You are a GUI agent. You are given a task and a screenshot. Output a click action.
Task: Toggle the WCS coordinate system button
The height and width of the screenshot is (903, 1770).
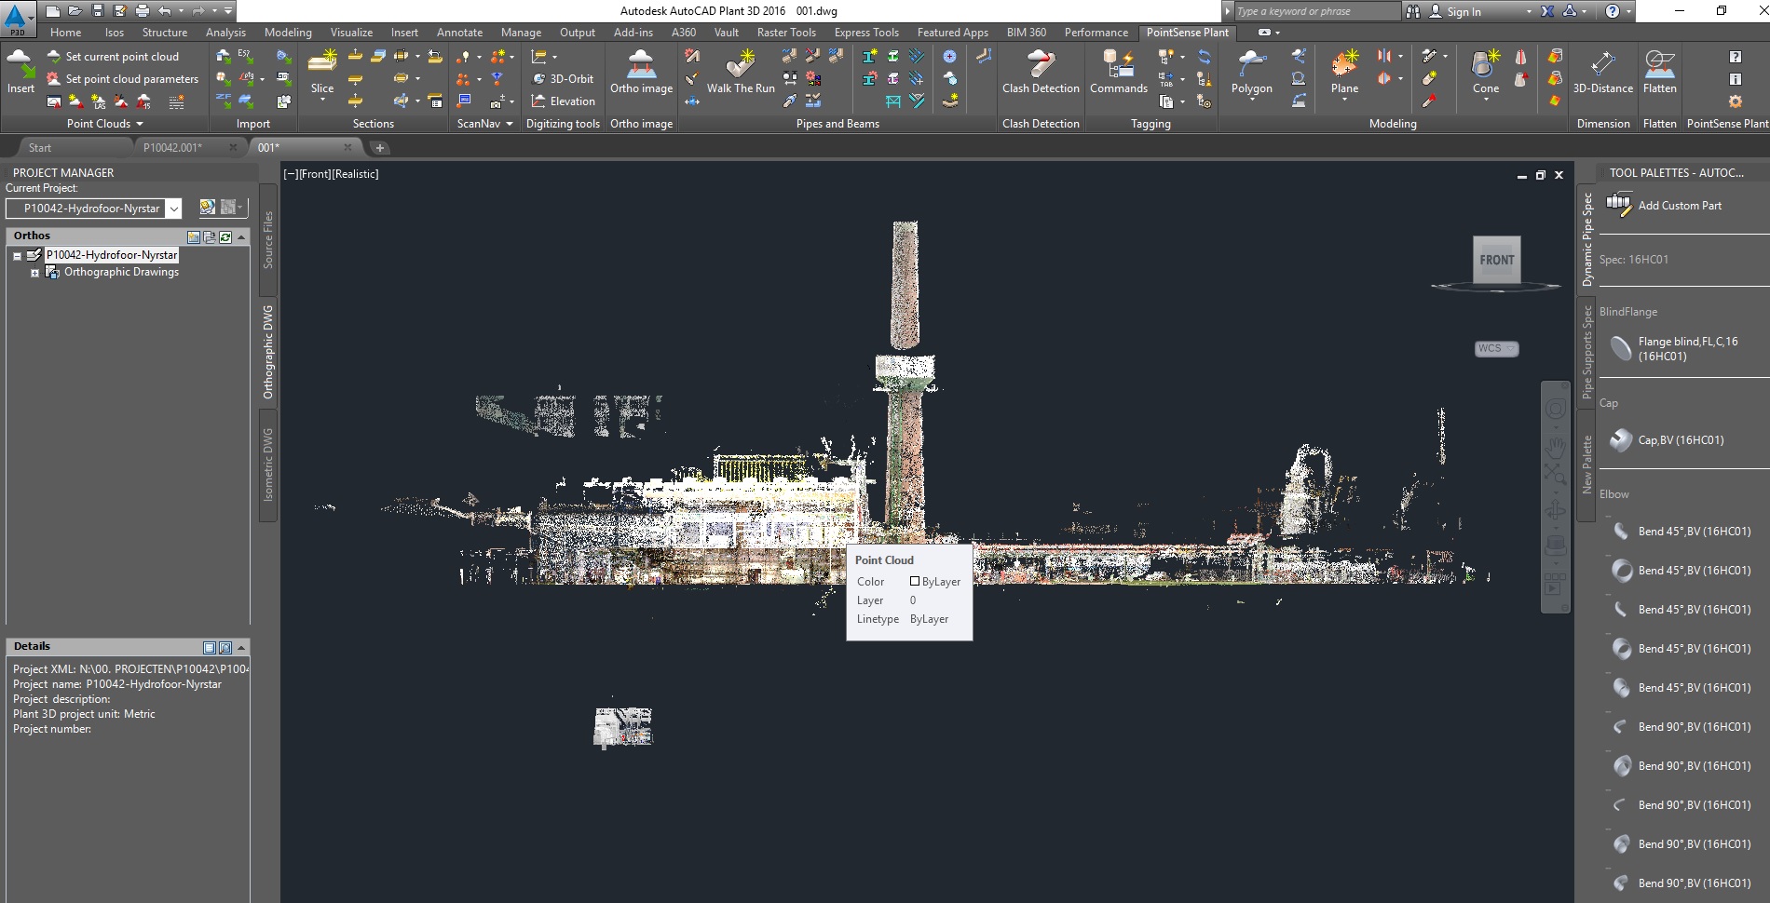tap(1496, 348)
